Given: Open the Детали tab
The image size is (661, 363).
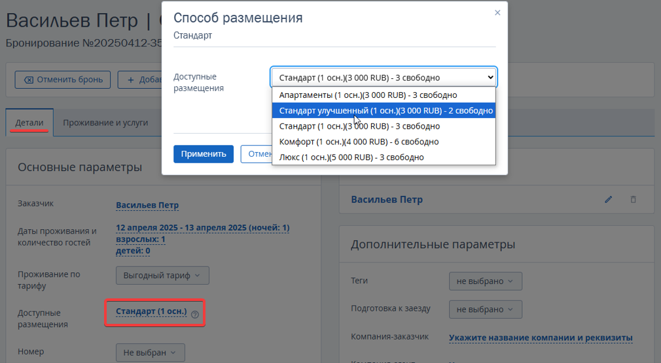Looking at the screenshot, I should point(29,122).
